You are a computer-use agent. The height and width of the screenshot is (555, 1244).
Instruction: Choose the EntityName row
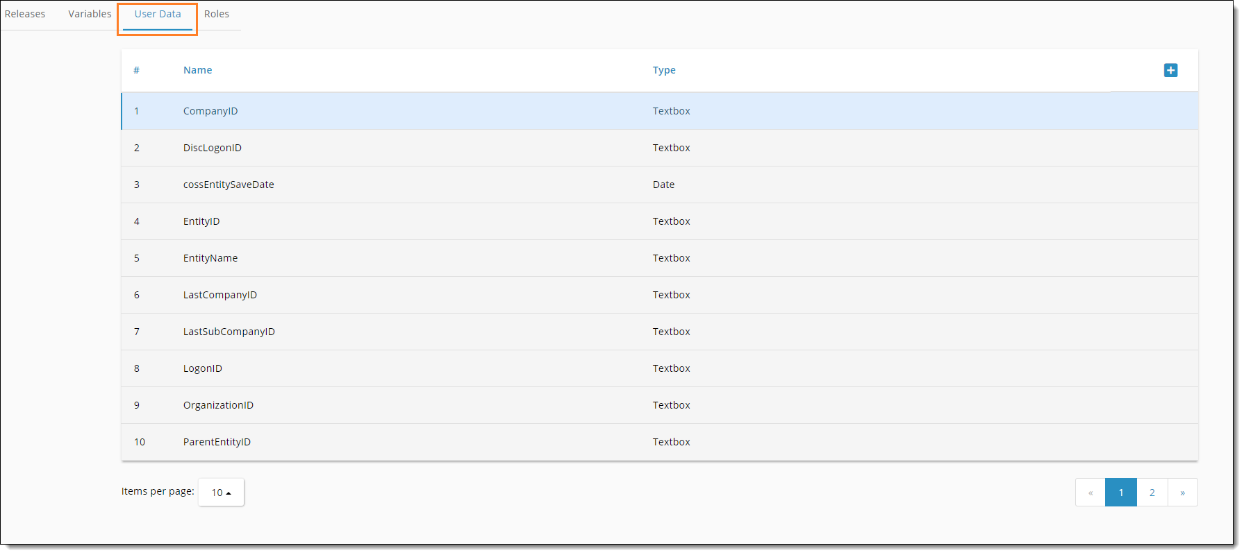click(210, 258)
